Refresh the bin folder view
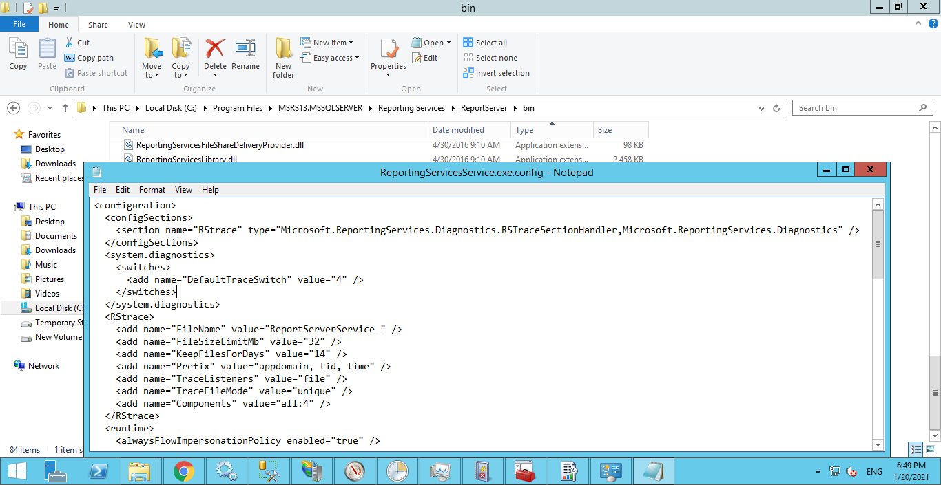 776,108
